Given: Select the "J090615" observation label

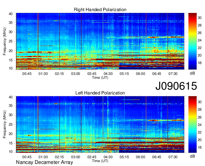Looking at the screenshot, I should [x=176, y=86].
